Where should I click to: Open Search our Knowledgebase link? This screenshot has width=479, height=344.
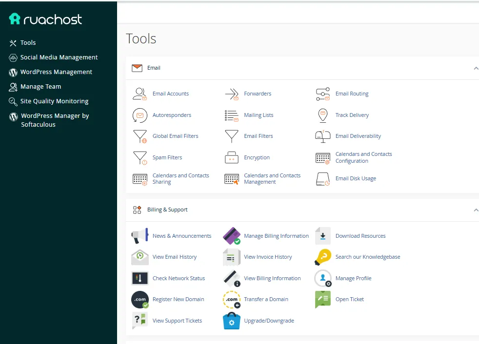coord(367,257)
